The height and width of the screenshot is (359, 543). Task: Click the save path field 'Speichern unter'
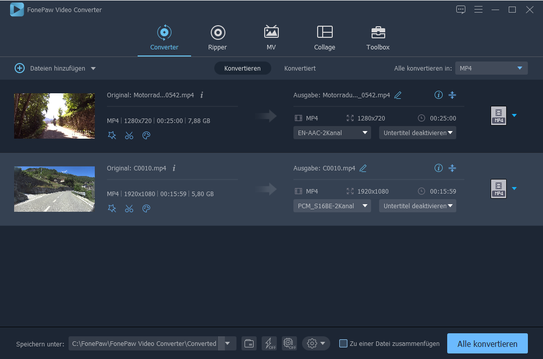click(144, 343)
